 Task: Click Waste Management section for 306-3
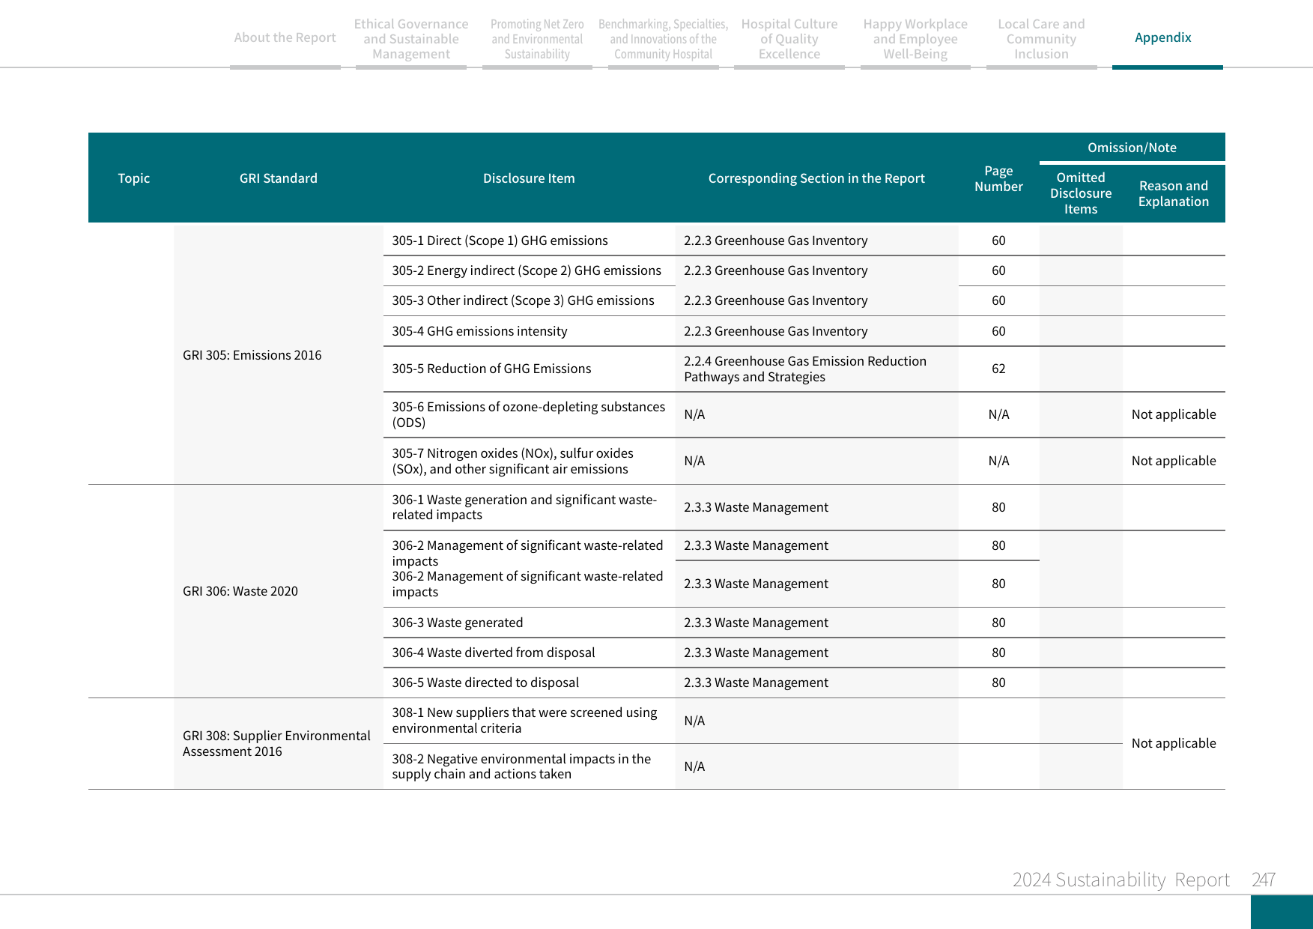[756, 623]
